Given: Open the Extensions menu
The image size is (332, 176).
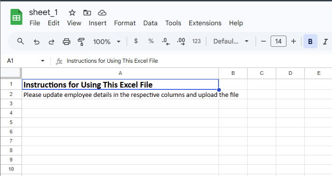Looking at the screenshot, I should tap(205, 23).
